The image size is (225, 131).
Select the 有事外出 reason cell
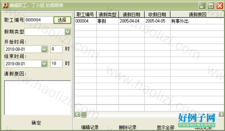pyautogui.click(x=197, y=21)
